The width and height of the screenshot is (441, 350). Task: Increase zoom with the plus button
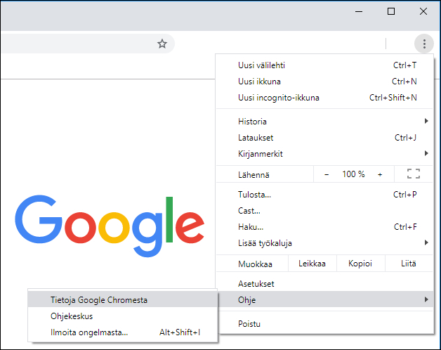tap(380, 174)
